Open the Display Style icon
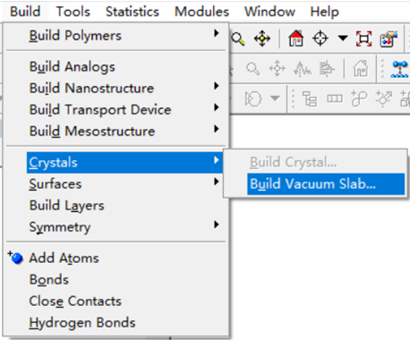Screen dimensions: 410x340 [x=389, y=38]
